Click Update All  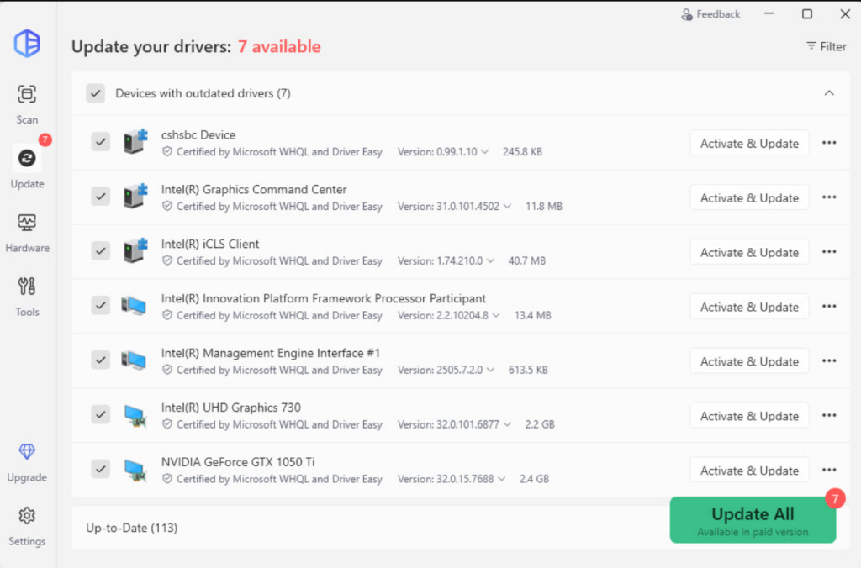pyautogui.click(x=752, y=519)
